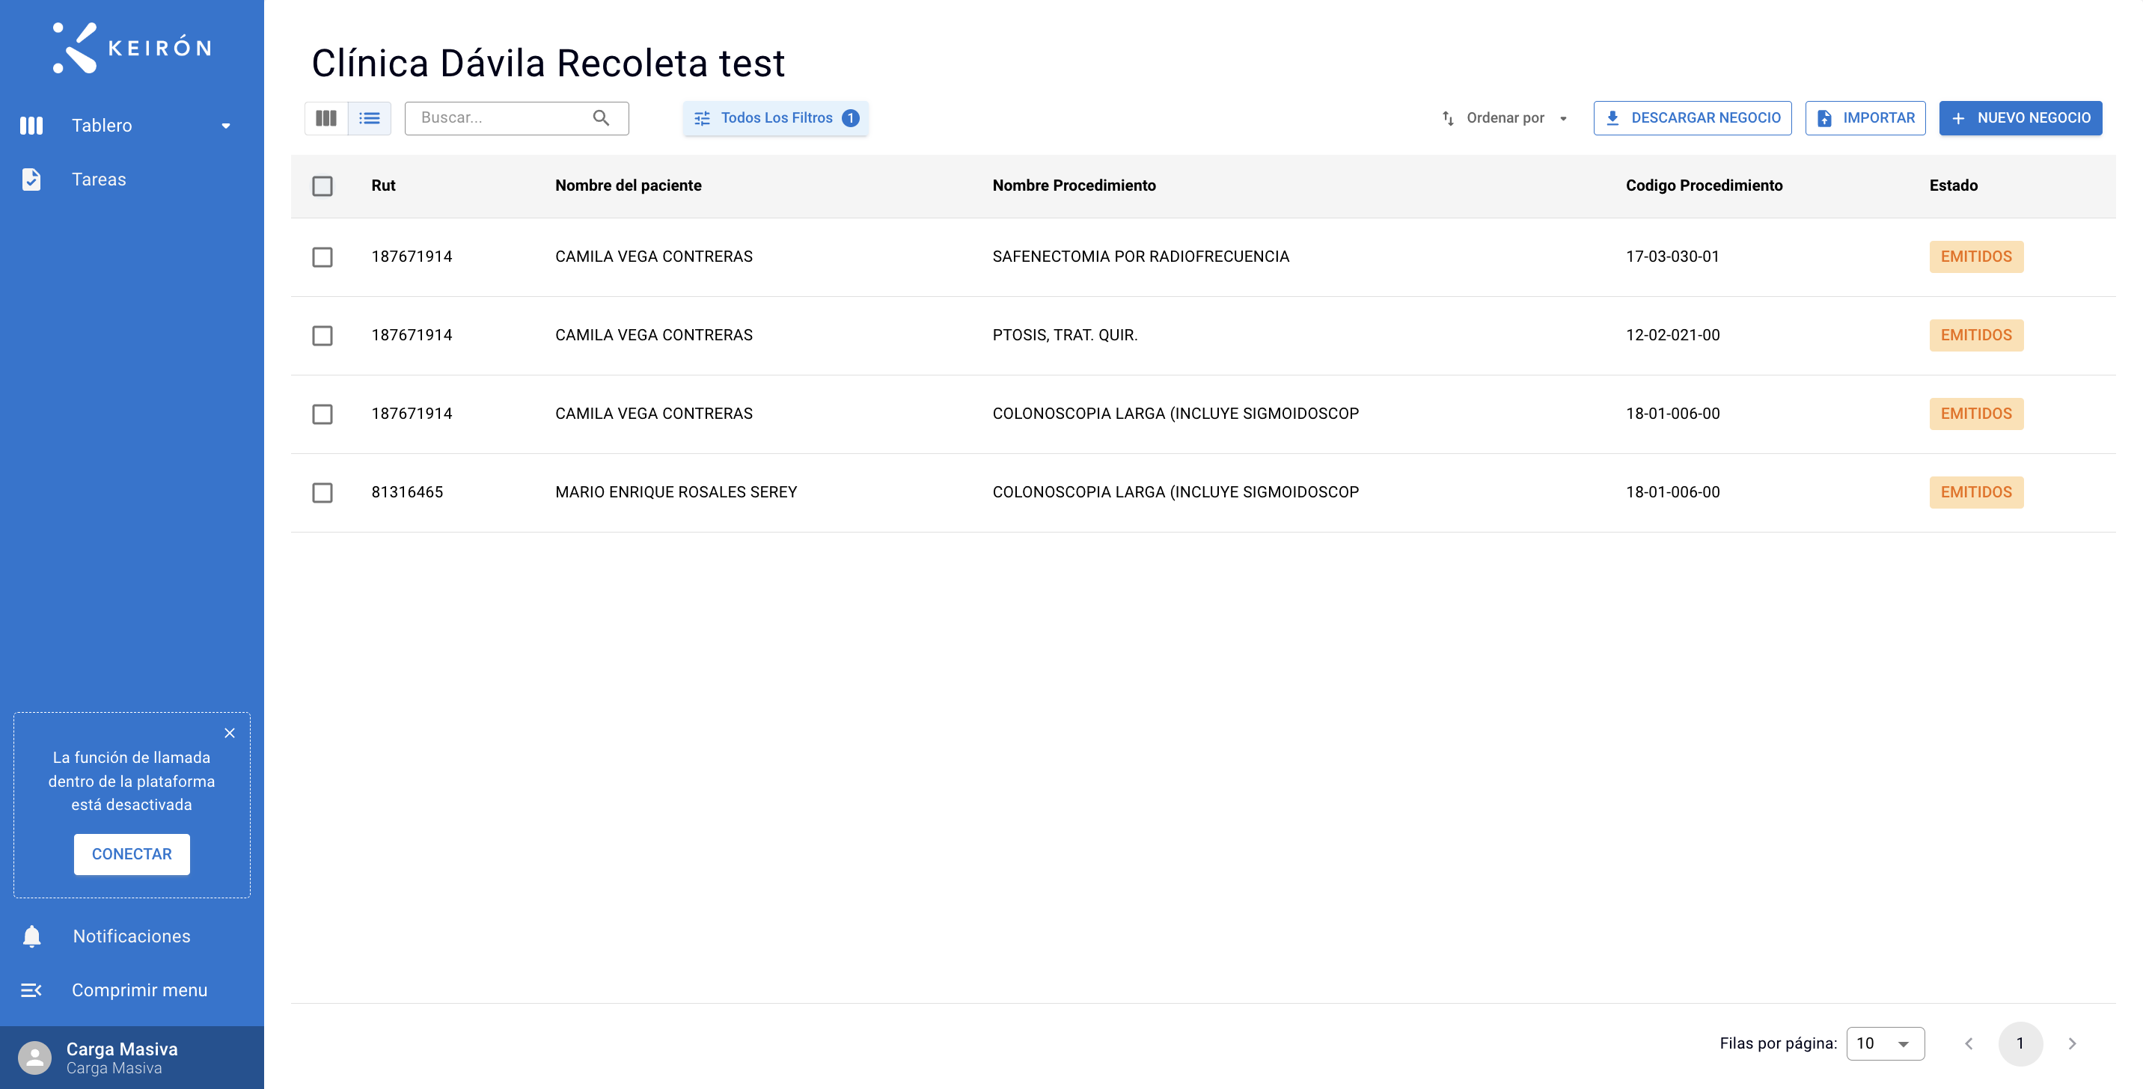
Task: Switch to list view
Action: point(370,118)
